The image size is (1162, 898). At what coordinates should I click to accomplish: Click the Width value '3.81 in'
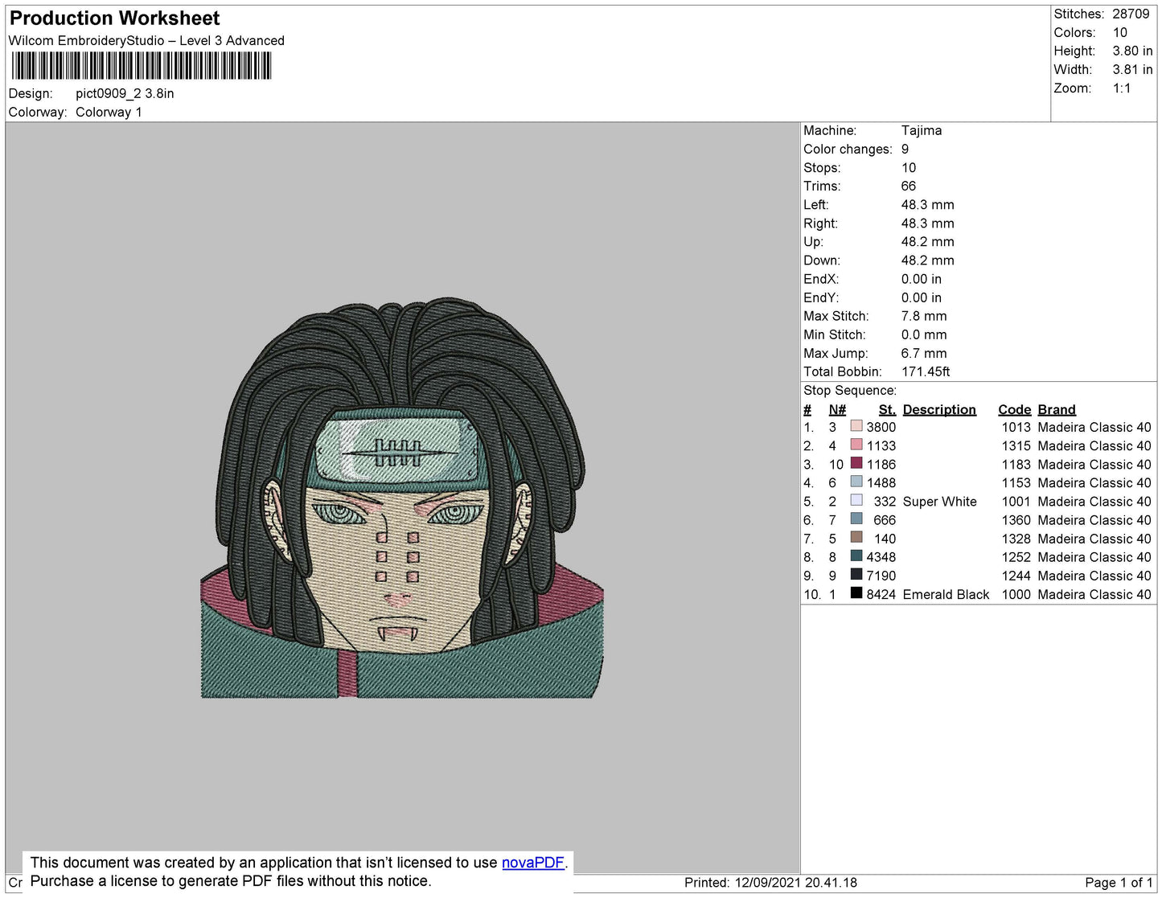pos(1132,69)
